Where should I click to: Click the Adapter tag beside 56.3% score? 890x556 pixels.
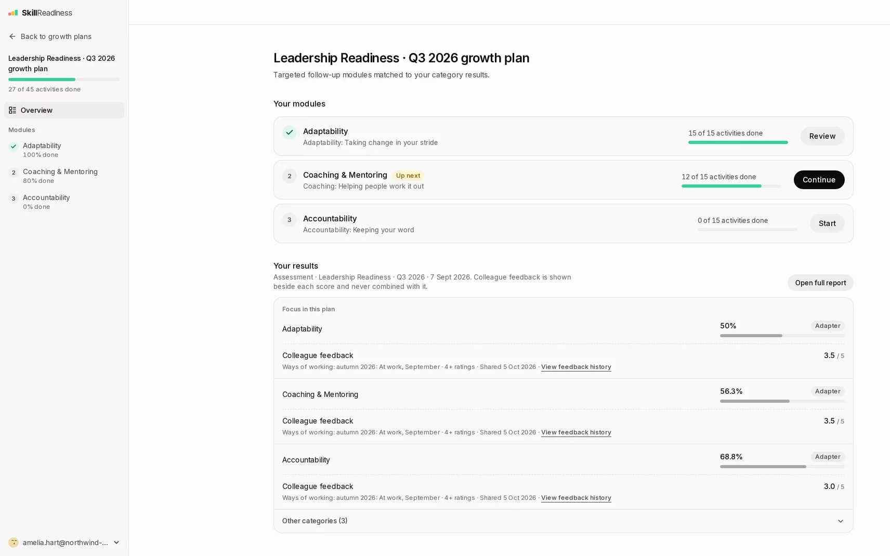point(828,391)
